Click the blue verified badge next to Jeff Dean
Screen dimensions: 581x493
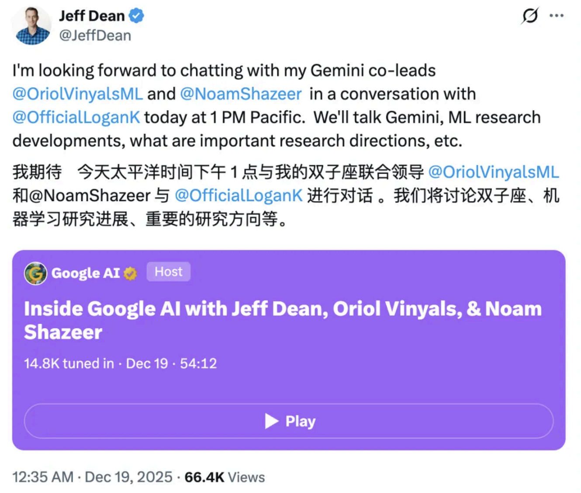pos(136,15)
